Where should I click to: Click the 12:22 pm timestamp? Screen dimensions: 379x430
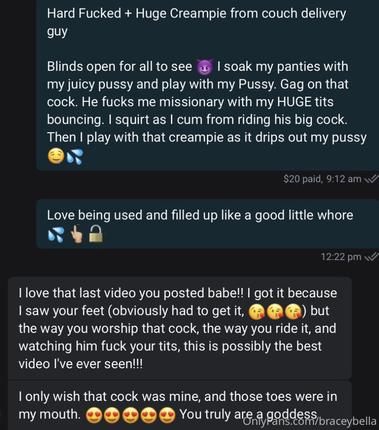[341, 257]
